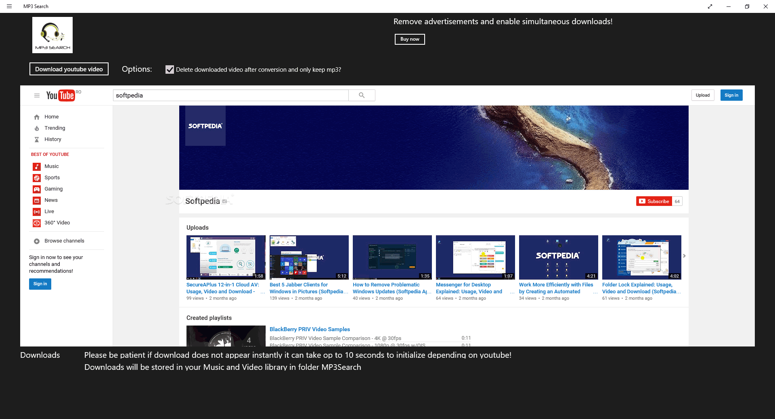Subscribe to the Softpedia channel
The image size is (775, 419).
point(654,201)
